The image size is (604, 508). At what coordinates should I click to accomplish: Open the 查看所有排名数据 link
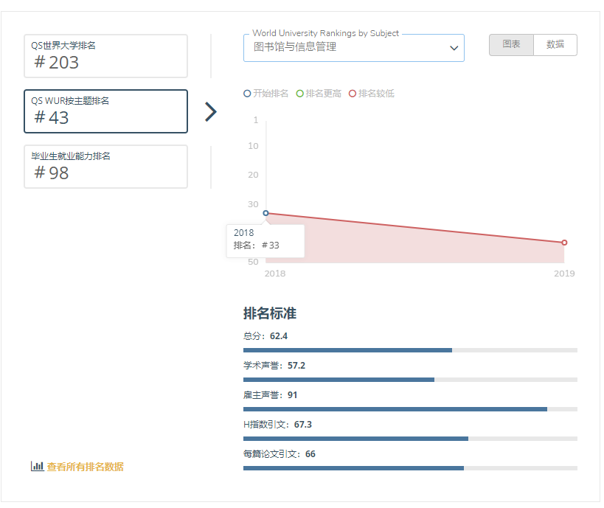pos(85,467)
